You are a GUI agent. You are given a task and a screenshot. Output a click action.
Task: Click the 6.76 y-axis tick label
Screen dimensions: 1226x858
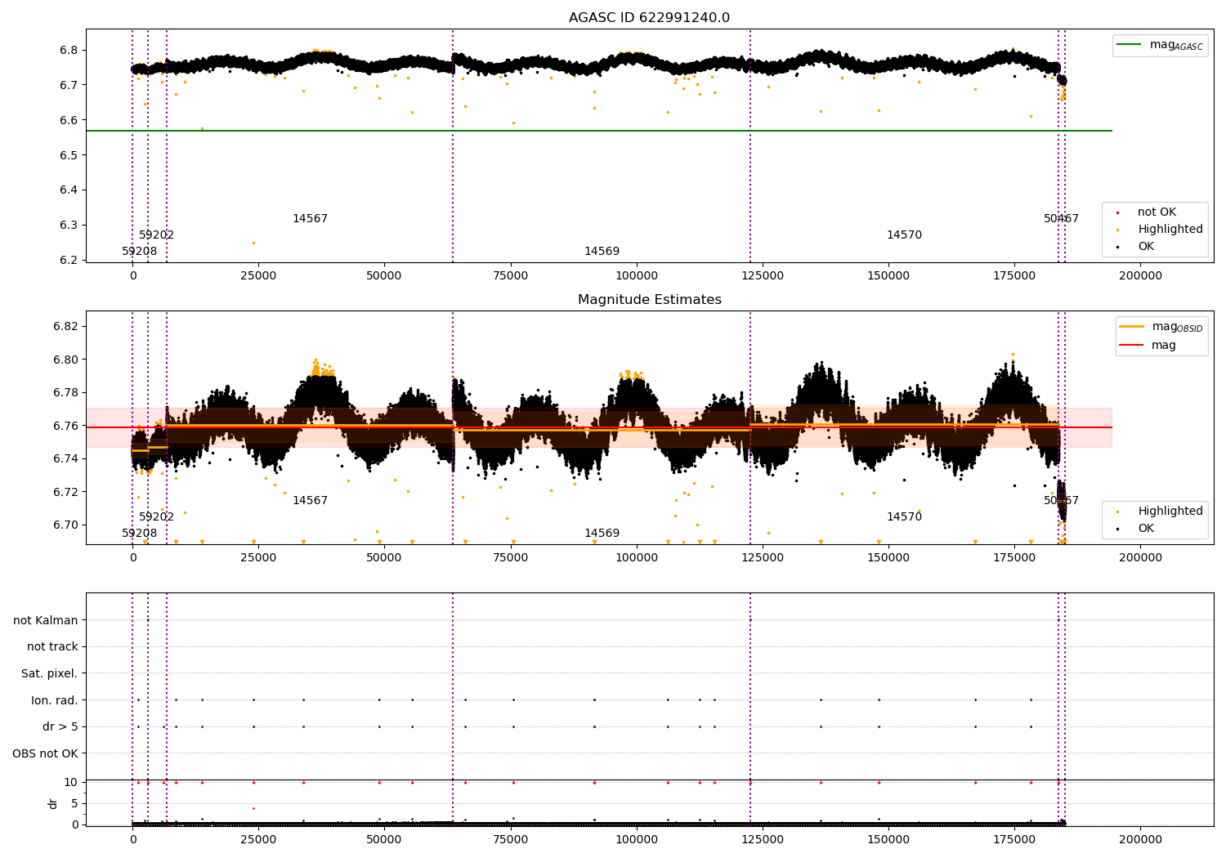click(x=65, y=426)
